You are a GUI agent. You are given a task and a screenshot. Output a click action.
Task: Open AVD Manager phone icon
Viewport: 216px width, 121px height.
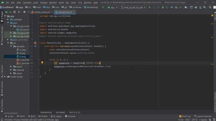point(200,7)
